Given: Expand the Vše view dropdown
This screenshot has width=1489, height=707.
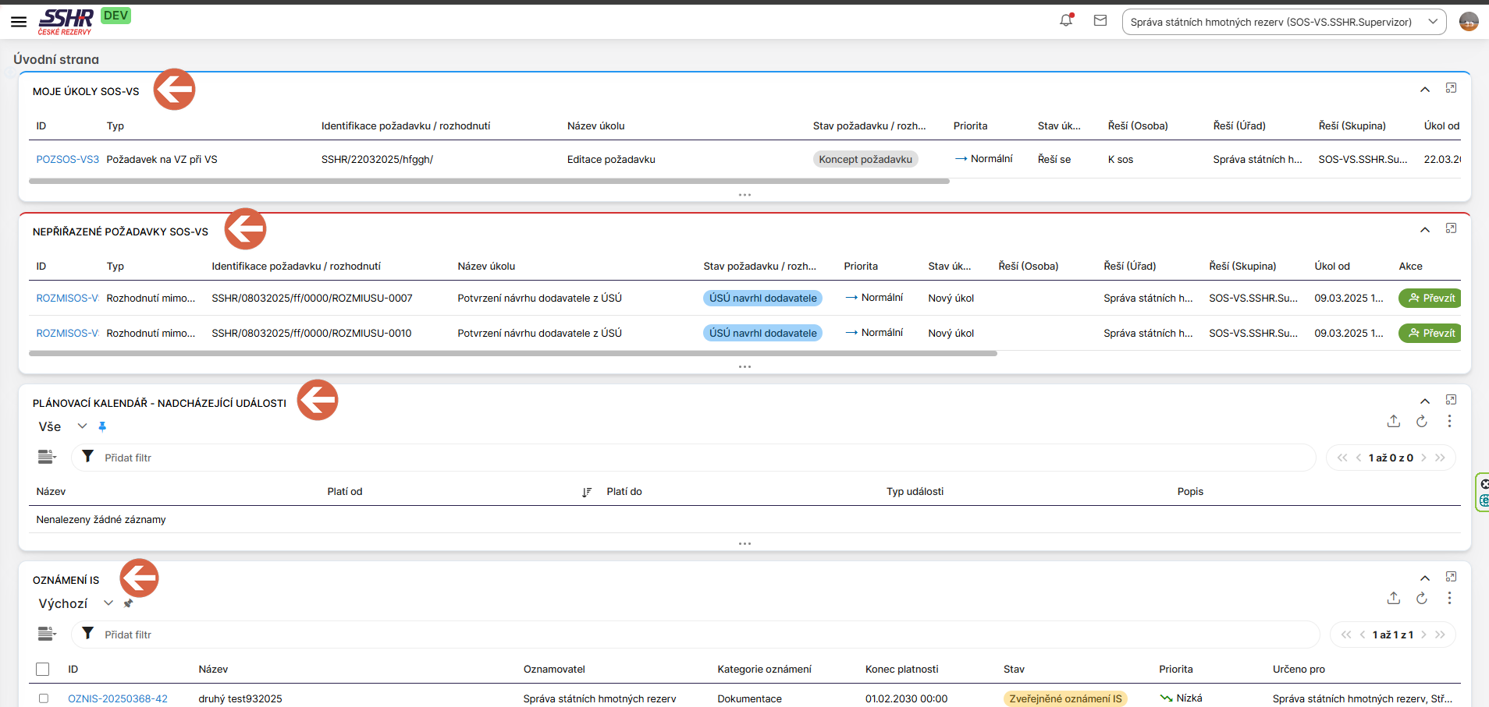Looking at the screenshot, I should click(x=82, y=426).
